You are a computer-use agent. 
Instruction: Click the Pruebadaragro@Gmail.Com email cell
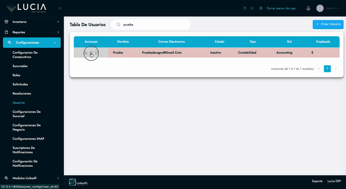click(162, 53)
